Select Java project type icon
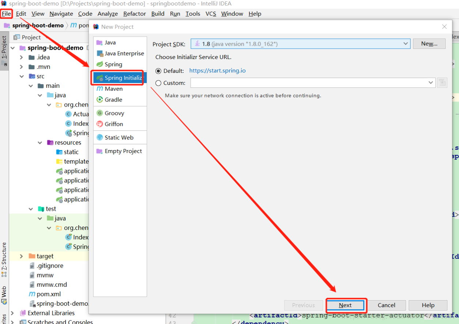This screenshot has height=324, width=459. tap(99, 42)
